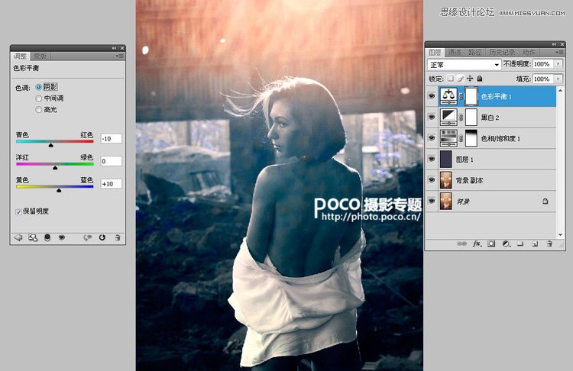Click the create new layer icon
The width and height of the screenshot is (573, 371).
pyautogui.click(x=535, y=244)
